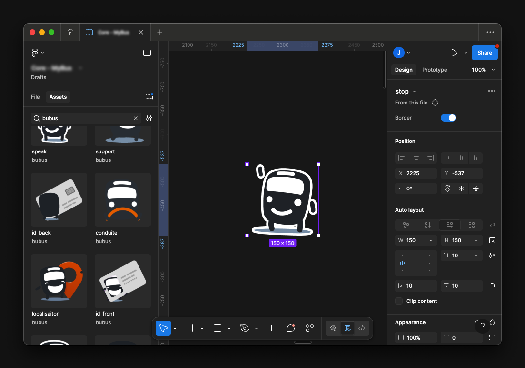Open the present options chevron

466,53
